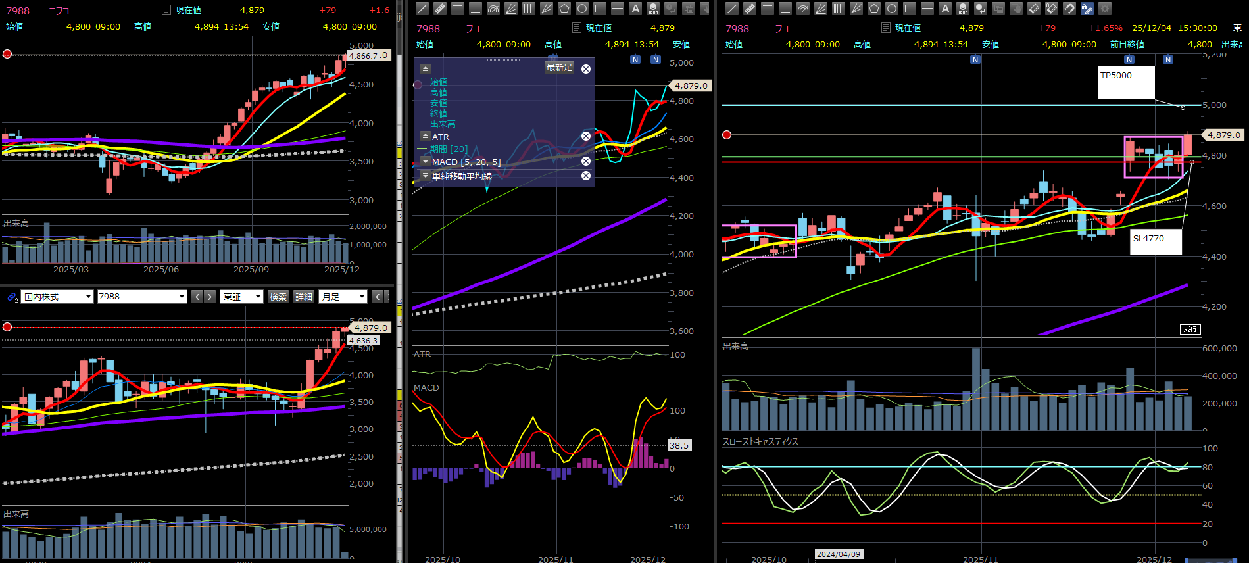1249x563 pixels.
Task: Click the 詳細 details button
Action: point(304,297)
